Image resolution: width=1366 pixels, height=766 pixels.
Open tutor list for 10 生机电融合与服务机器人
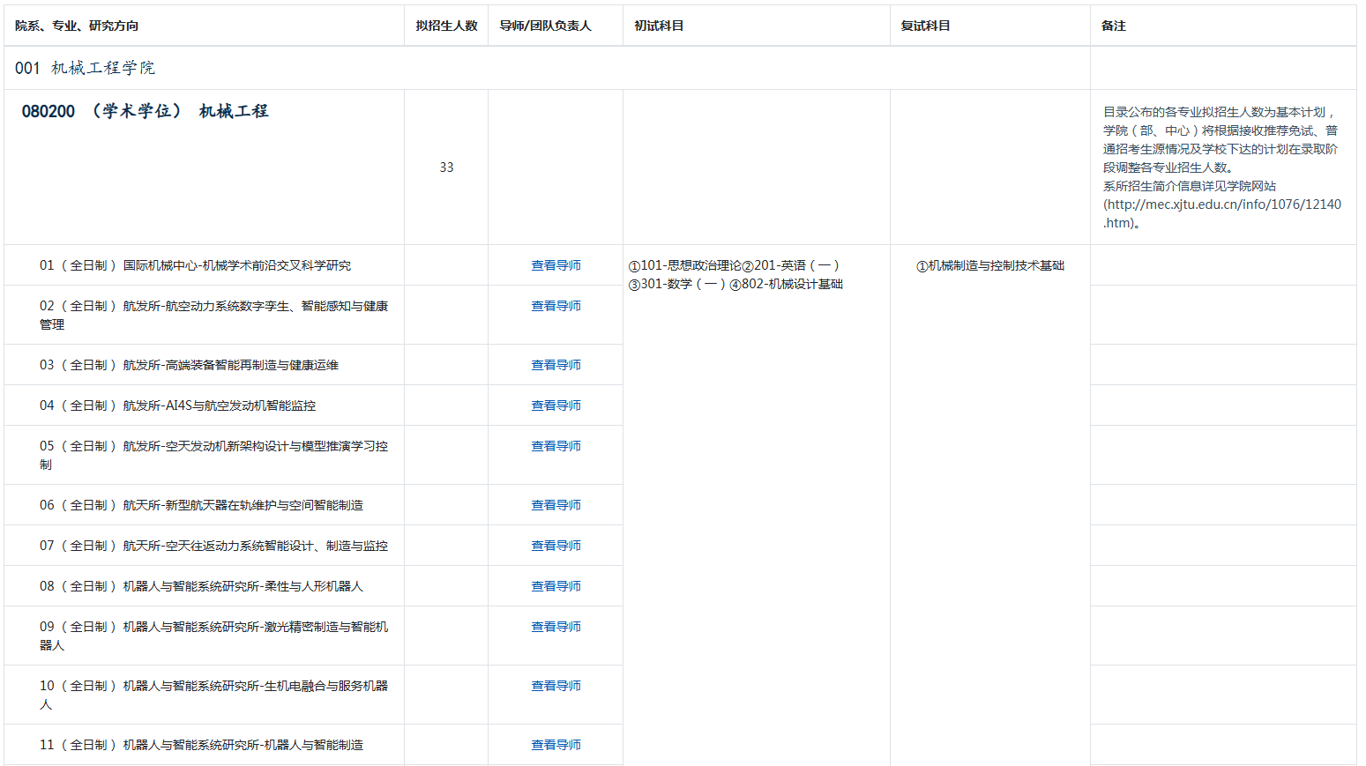tap(555, 685)
